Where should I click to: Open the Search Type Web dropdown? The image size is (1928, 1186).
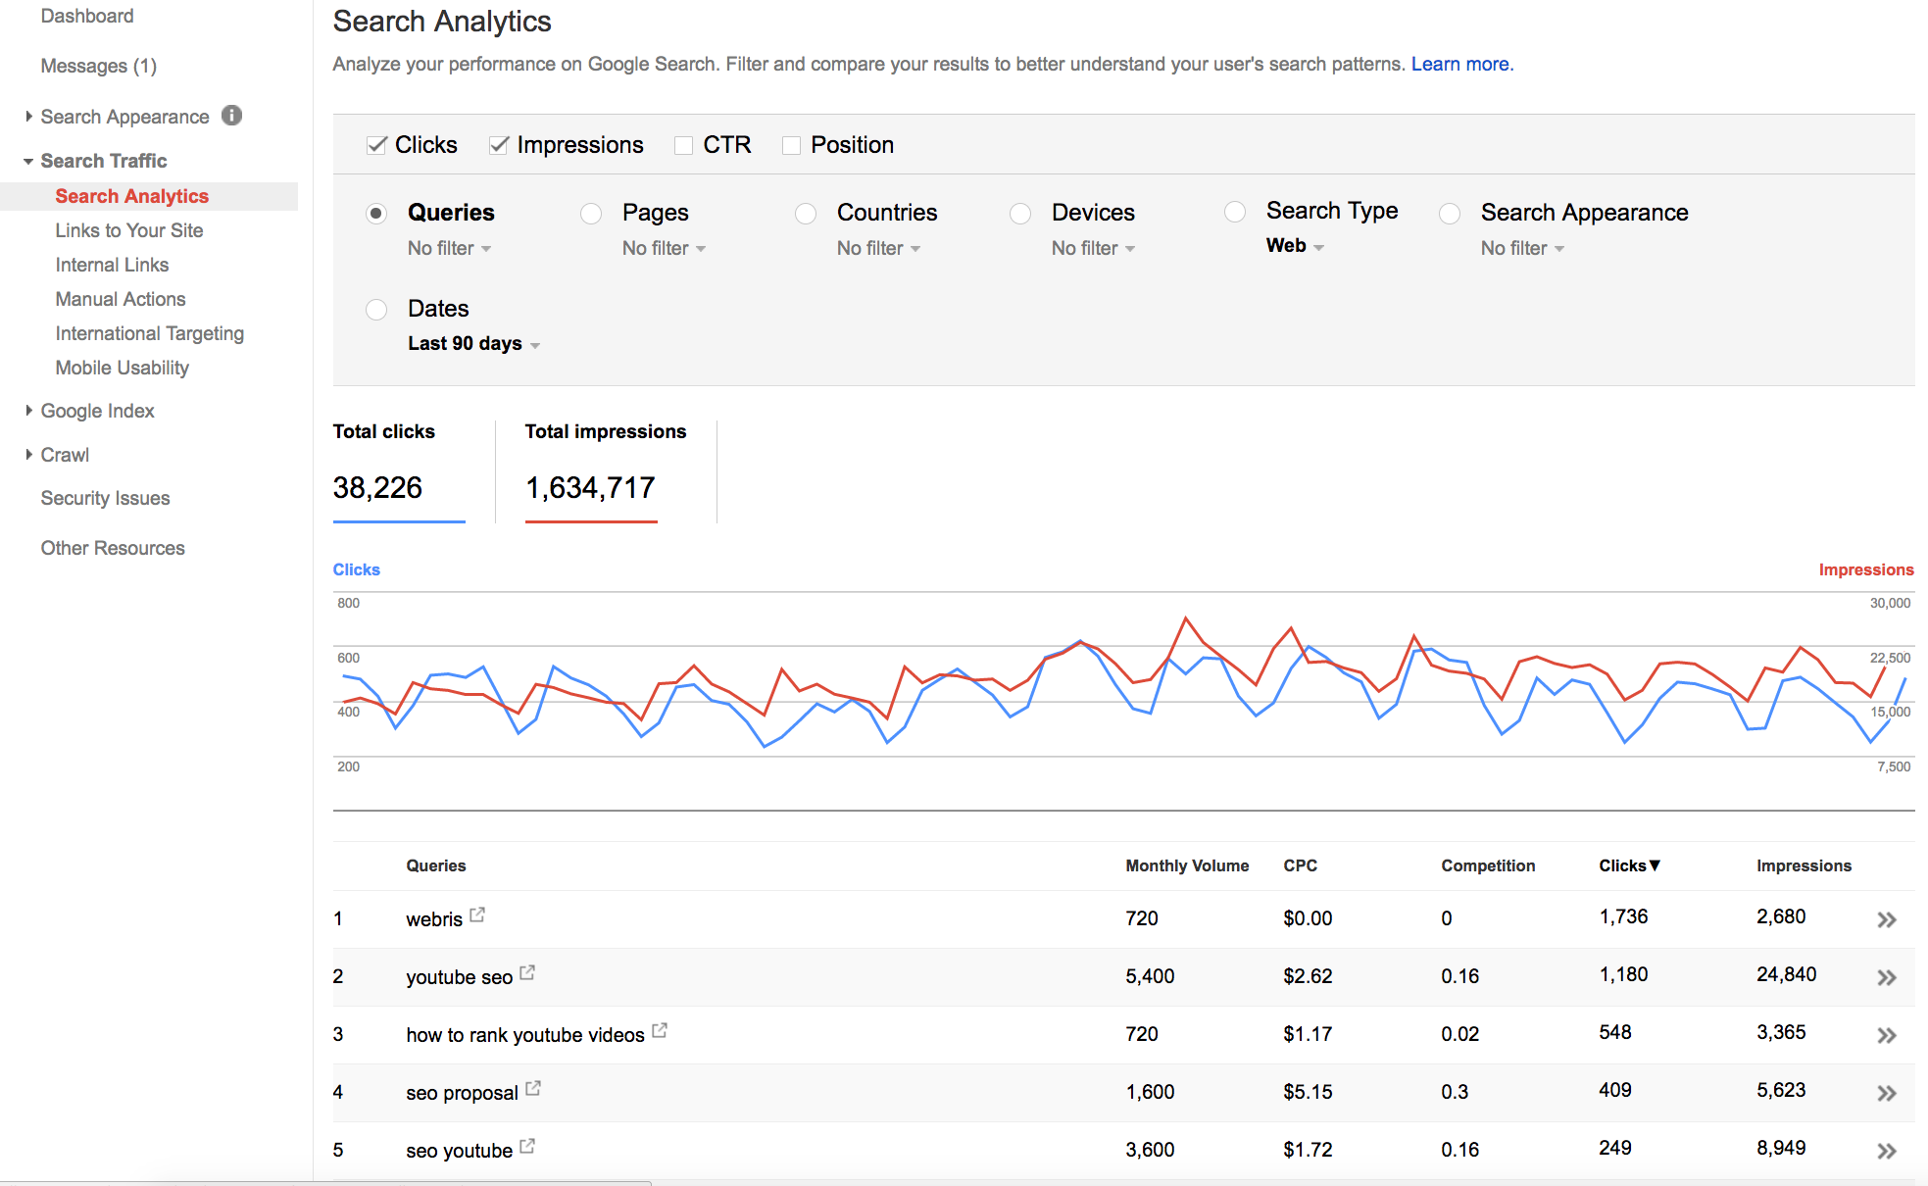[x=1295, y=246]
